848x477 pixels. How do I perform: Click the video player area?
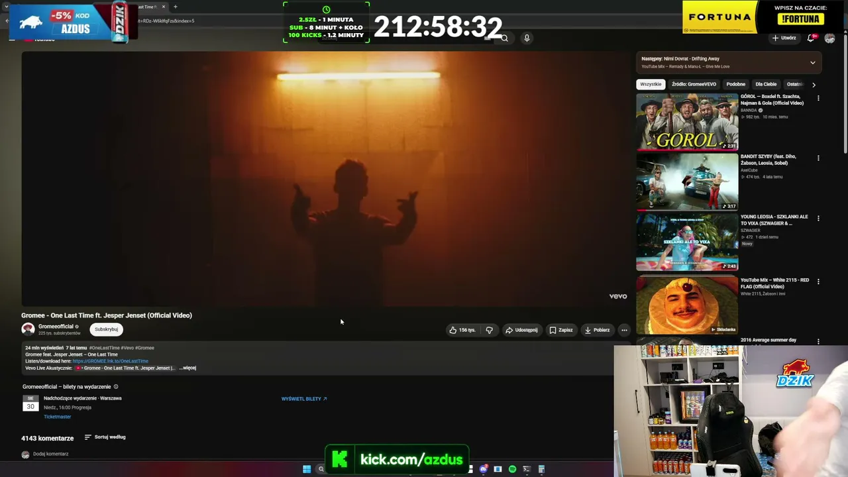click(325, 179)
